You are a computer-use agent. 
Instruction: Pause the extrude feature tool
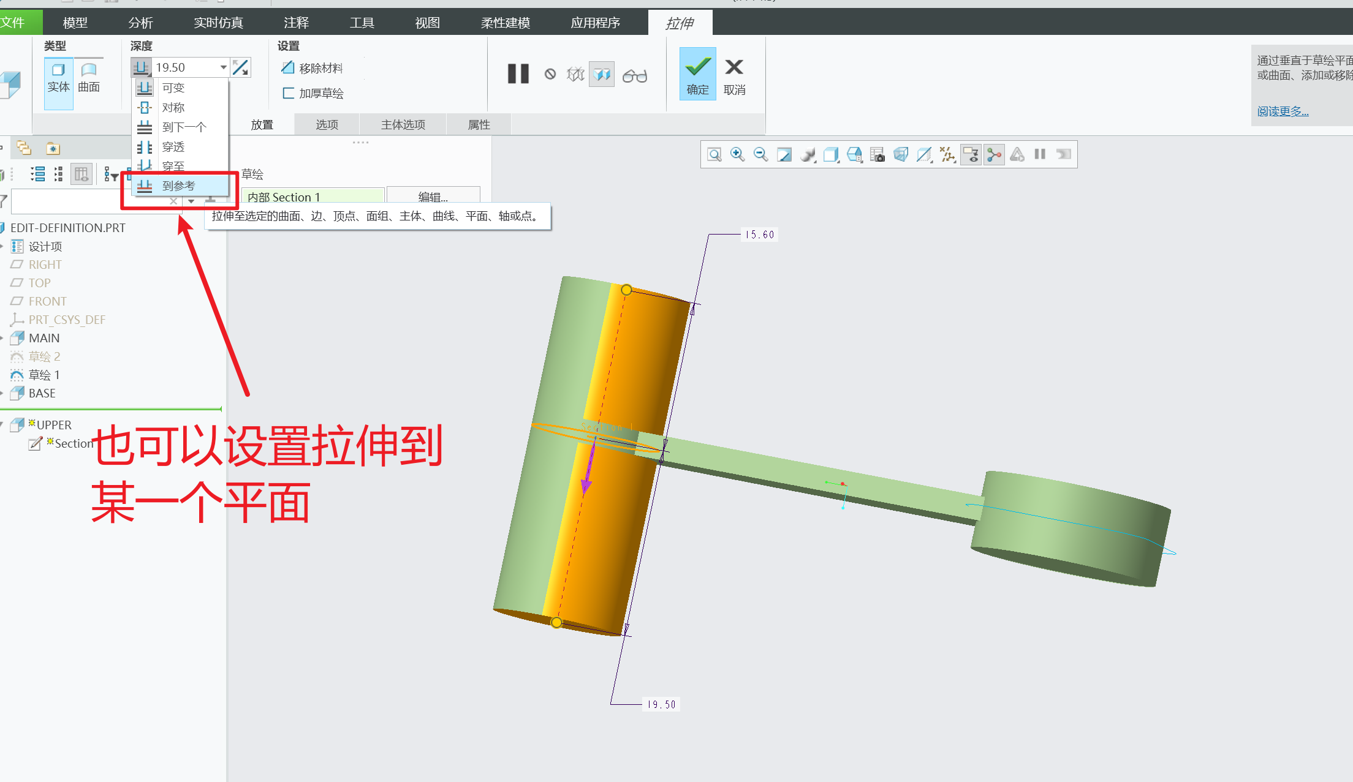[x=518, y=74]
